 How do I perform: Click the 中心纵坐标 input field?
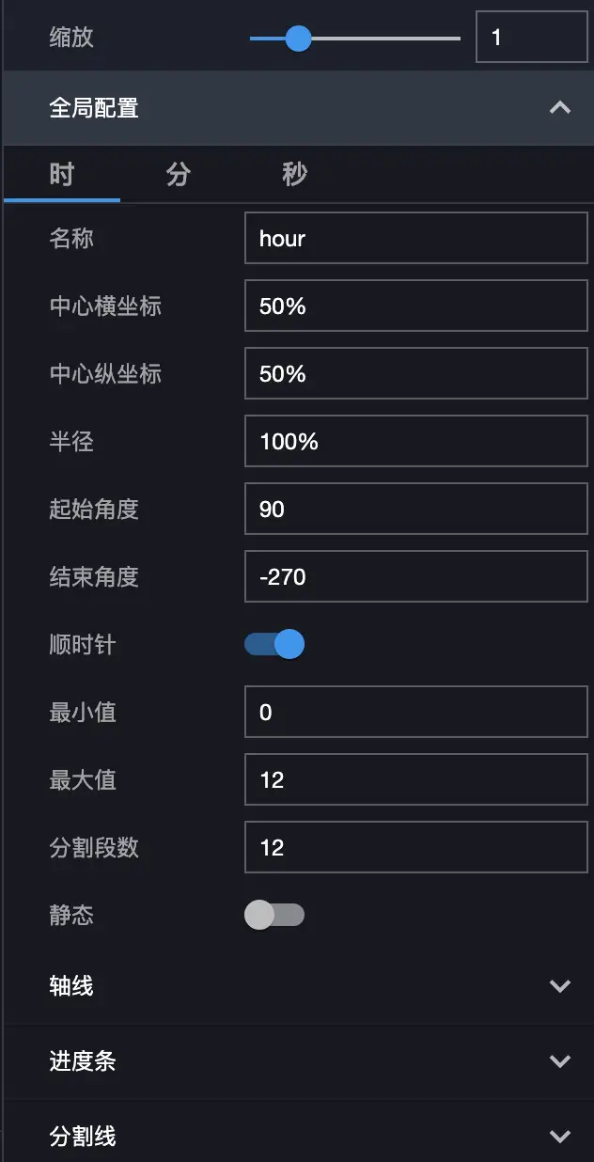coord(415,374)
